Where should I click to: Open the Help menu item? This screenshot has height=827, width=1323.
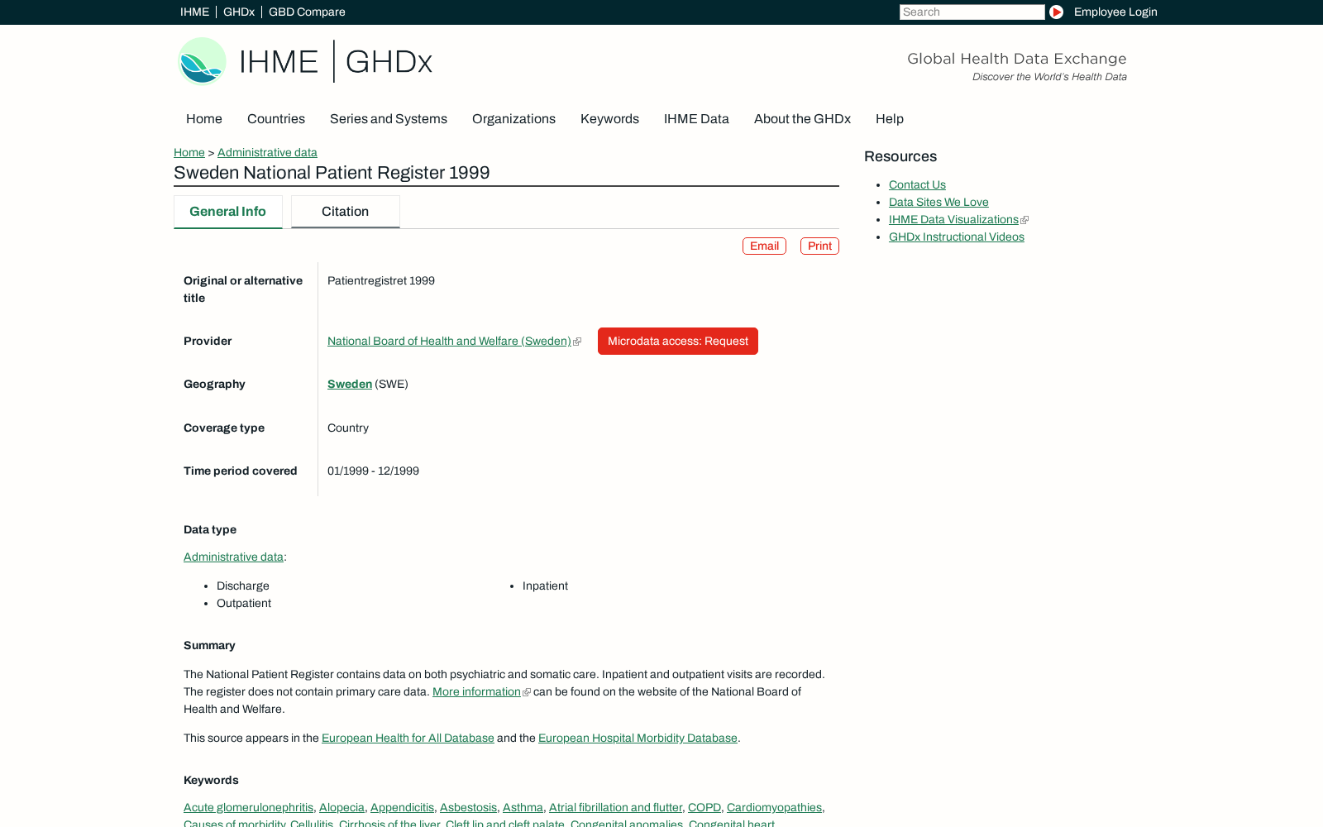click(x=890, y=119)
